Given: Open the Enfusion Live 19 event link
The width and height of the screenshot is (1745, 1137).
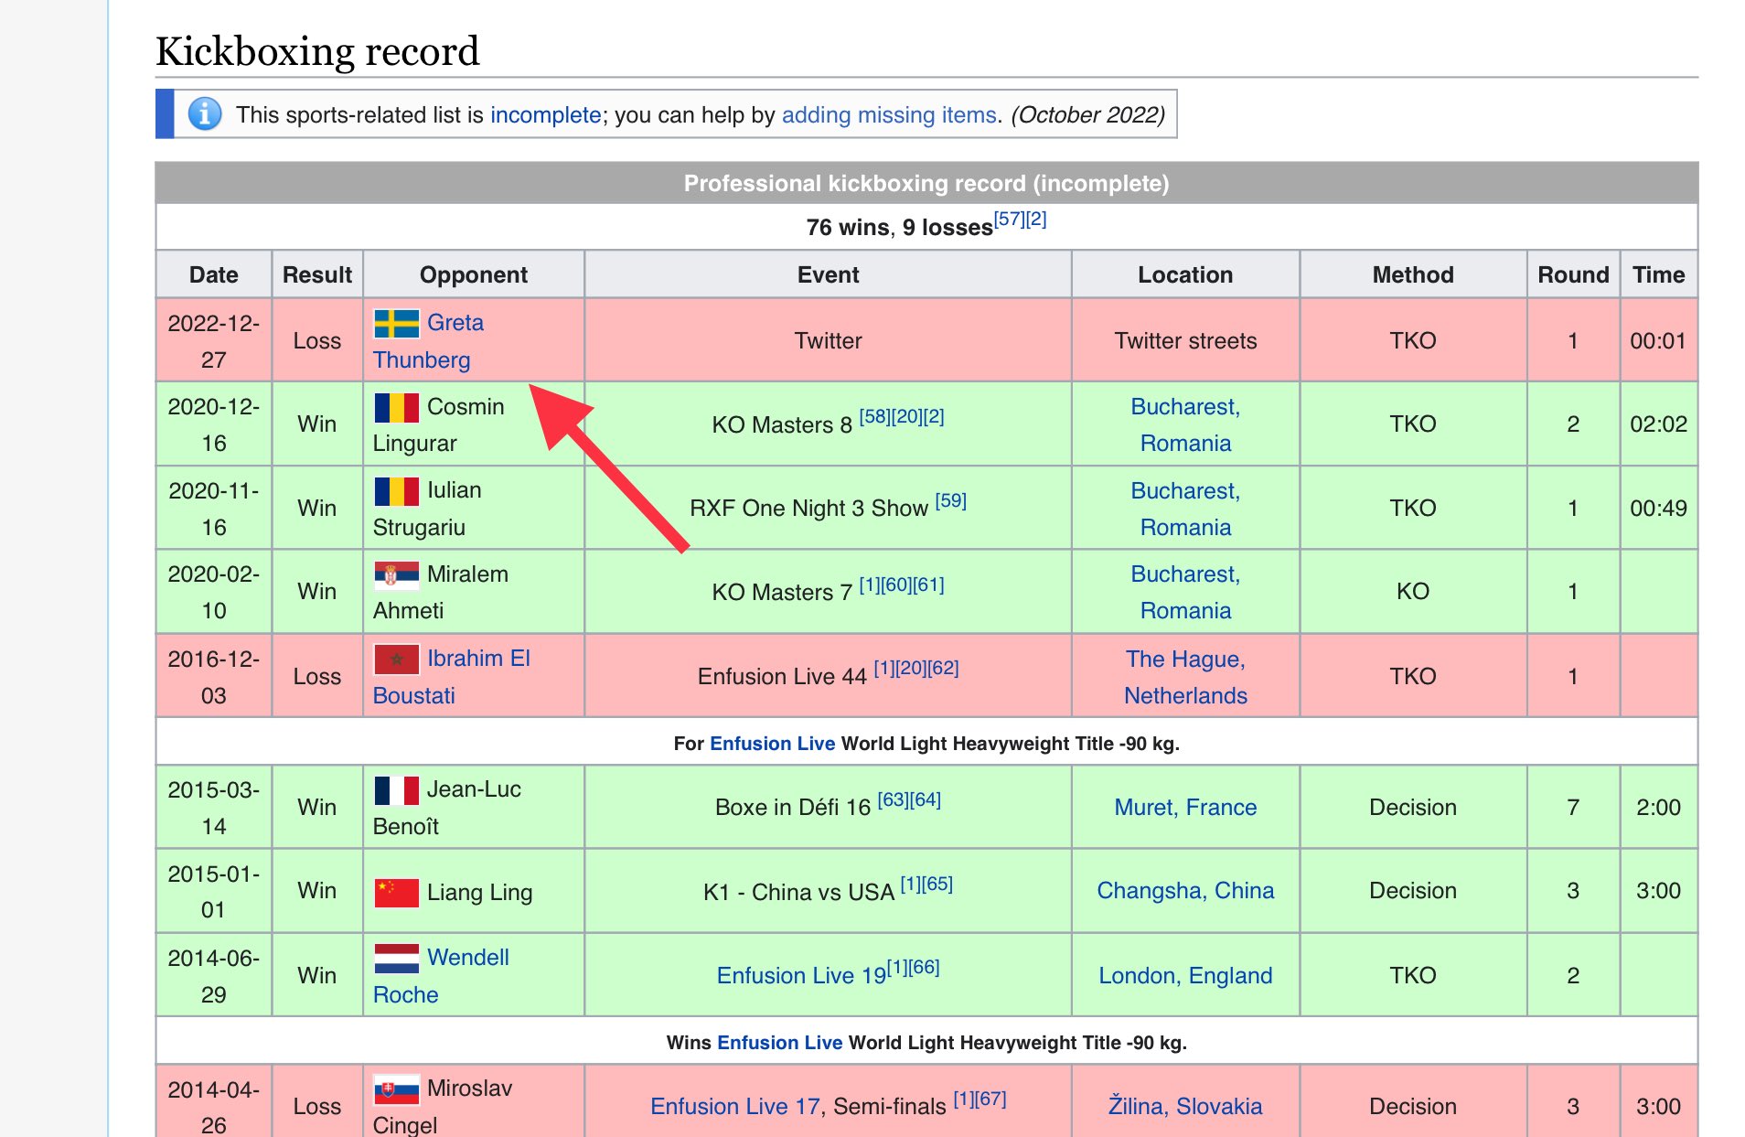Looking at the screenshot, I should 801,976.
